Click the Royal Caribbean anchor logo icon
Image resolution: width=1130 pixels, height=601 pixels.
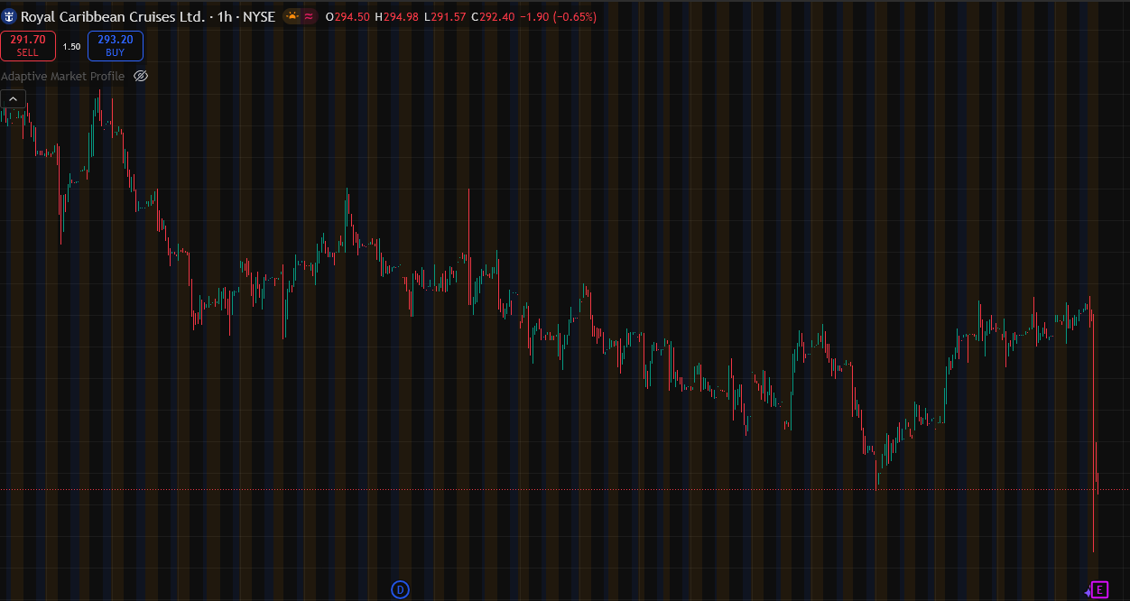(10, 16)
